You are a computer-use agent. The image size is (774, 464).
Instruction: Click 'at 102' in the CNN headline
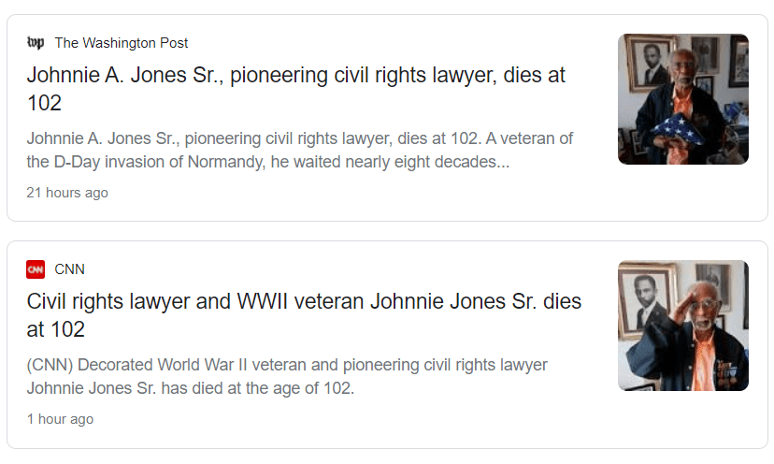tap(56, 328)
